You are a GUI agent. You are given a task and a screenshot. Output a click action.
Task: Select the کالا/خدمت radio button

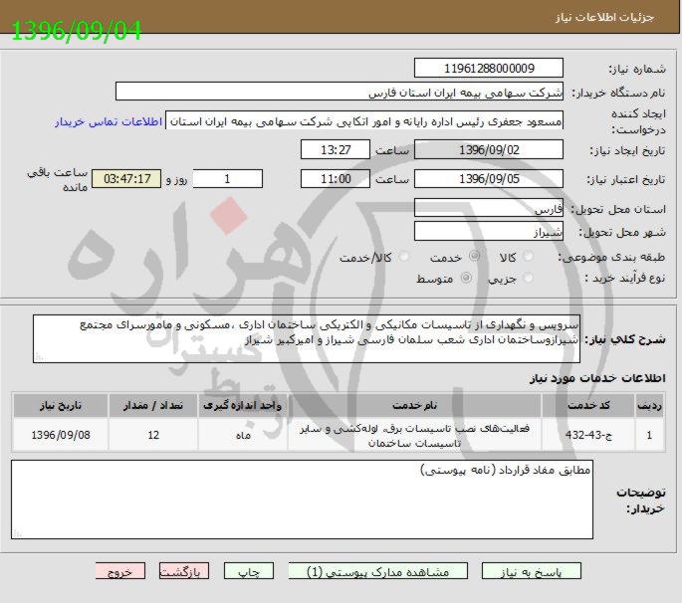click(403, 257)
